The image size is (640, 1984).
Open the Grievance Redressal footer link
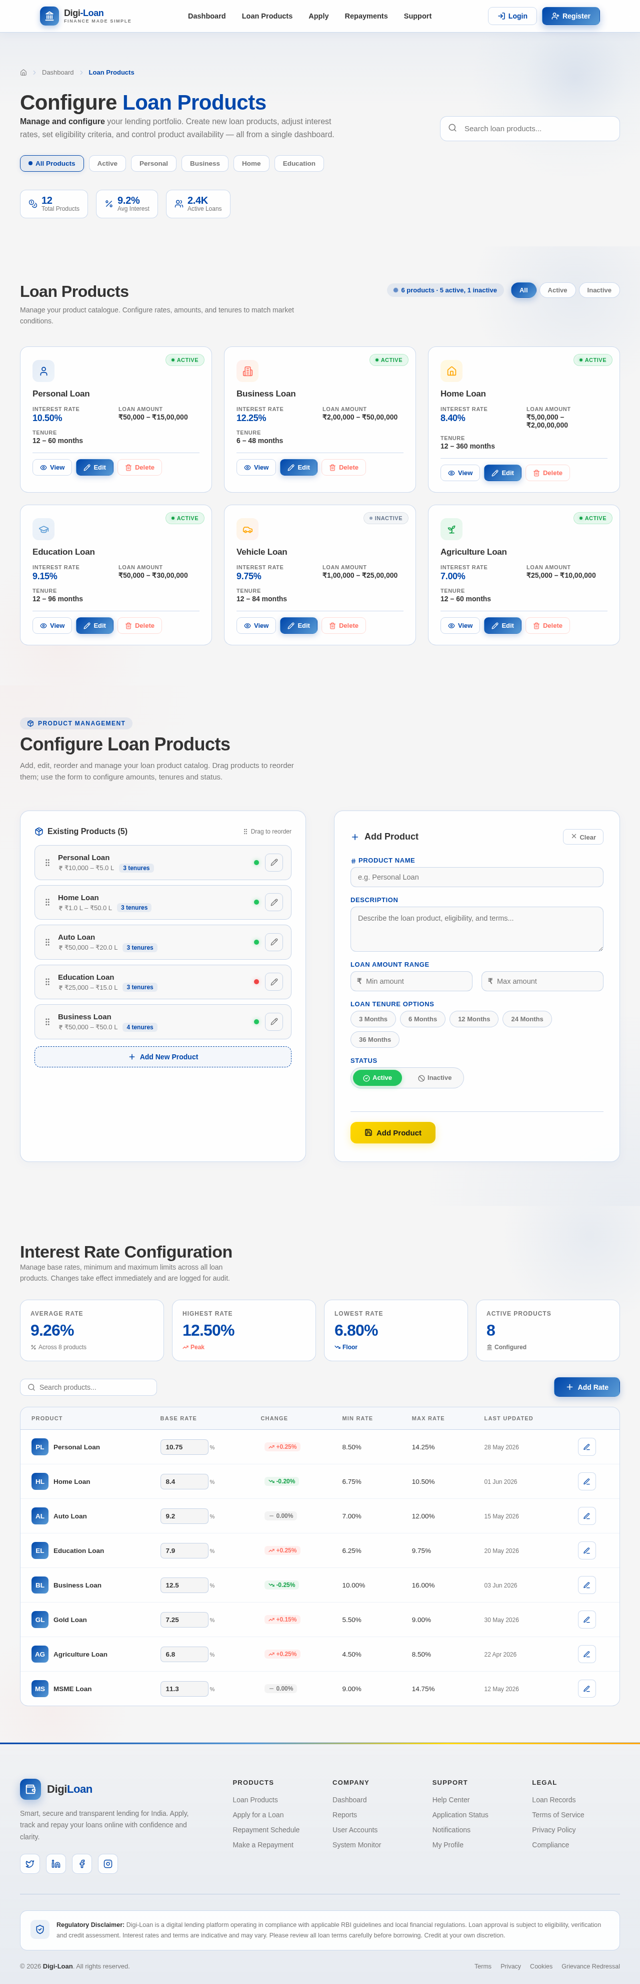coord(590,1966)
